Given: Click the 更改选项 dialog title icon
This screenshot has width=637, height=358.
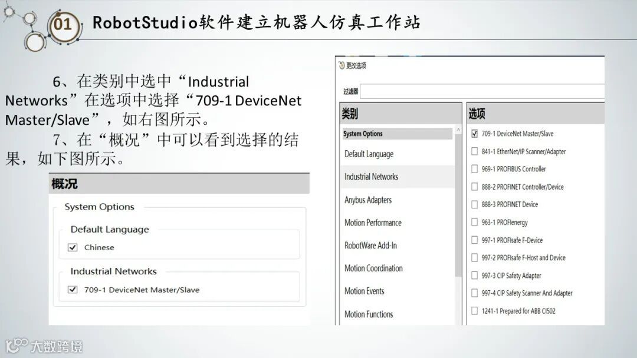Looking at the screenshot, I should click(342, 65).
